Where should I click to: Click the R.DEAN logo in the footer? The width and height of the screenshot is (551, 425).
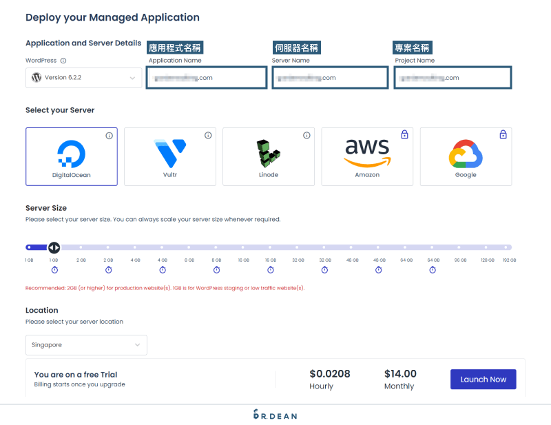point(275,415)
